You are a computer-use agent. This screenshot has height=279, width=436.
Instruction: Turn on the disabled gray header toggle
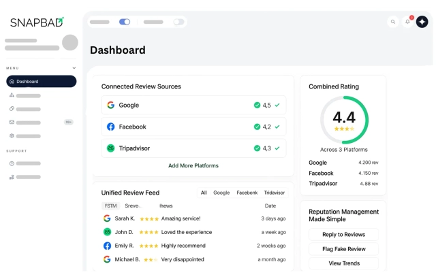coord(178,22)
